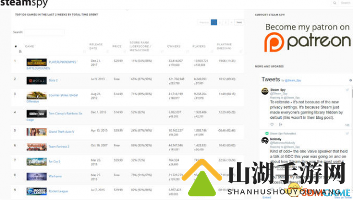Click the PUBG Battlegrounds game thumbnail
This screenshot has height=200, width=353.
coord(36,62)
